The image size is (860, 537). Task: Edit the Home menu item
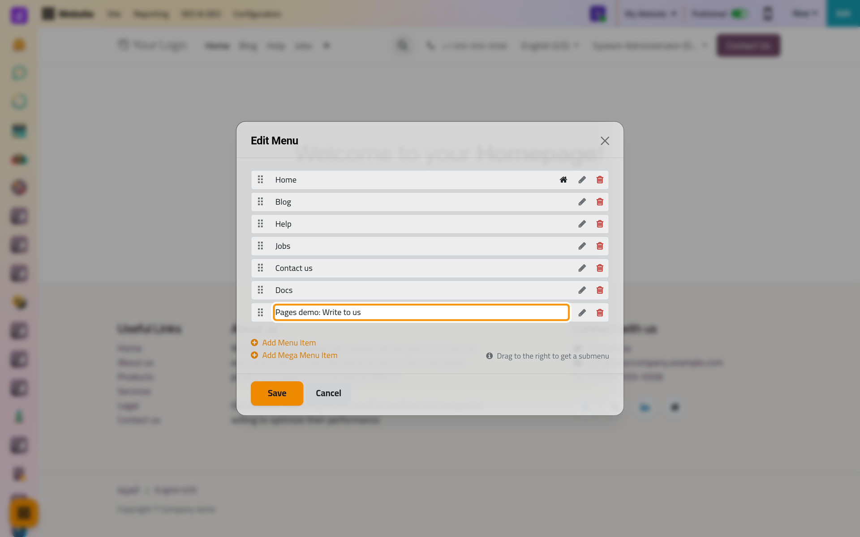coord(582,180)
